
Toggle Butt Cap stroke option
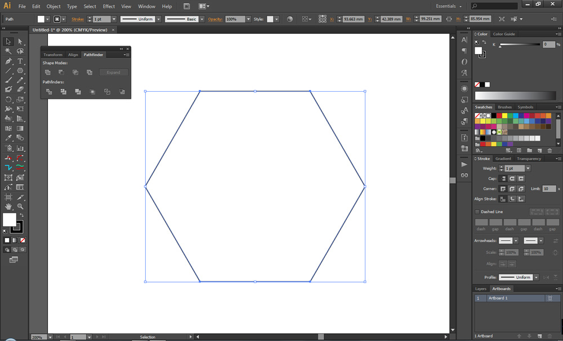pyautogui.click(x=503, y=178)
